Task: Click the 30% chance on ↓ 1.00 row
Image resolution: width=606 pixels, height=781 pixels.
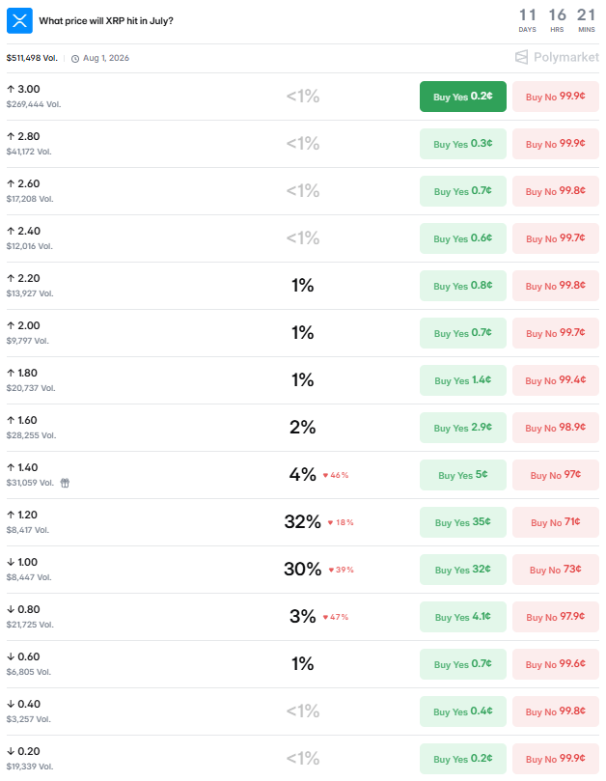Action: pos(303,570)
